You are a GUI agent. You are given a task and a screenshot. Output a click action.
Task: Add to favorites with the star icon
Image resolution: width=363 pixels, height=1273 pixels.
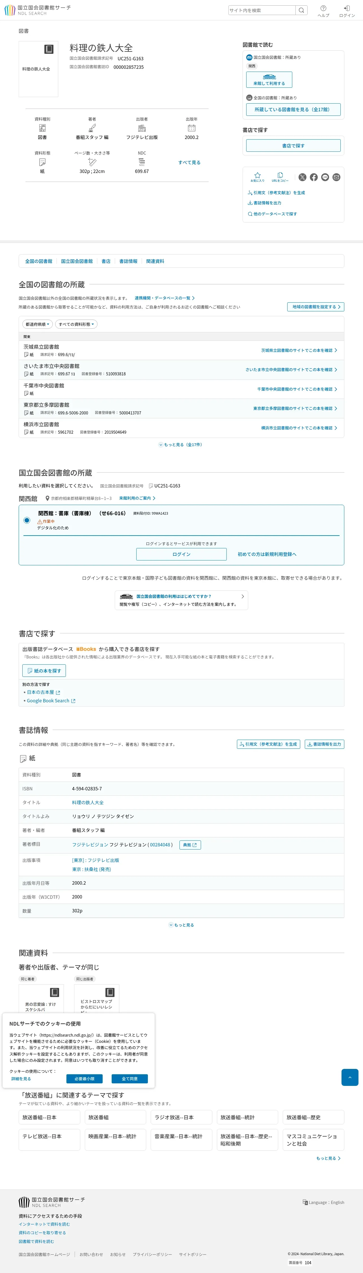point(258,177)
